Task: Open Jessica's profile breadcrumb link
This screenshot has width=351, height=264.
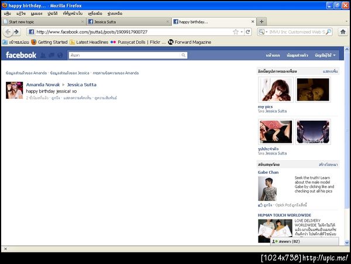Action: coord(70,73)
